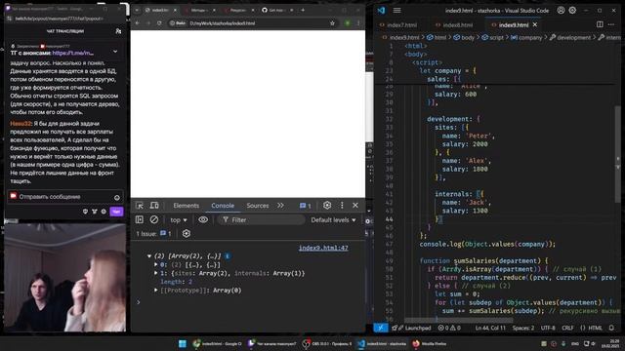Close the index9.html editor tab
Image resolution: width=625 pixels, height=351 pixels.
coord(535,24)
